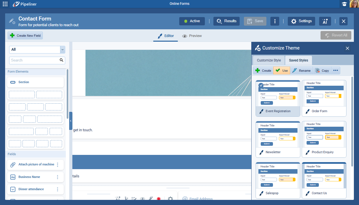The image size is (359, 205).
Task: Collapse the left fields panel
Action: 71,121
